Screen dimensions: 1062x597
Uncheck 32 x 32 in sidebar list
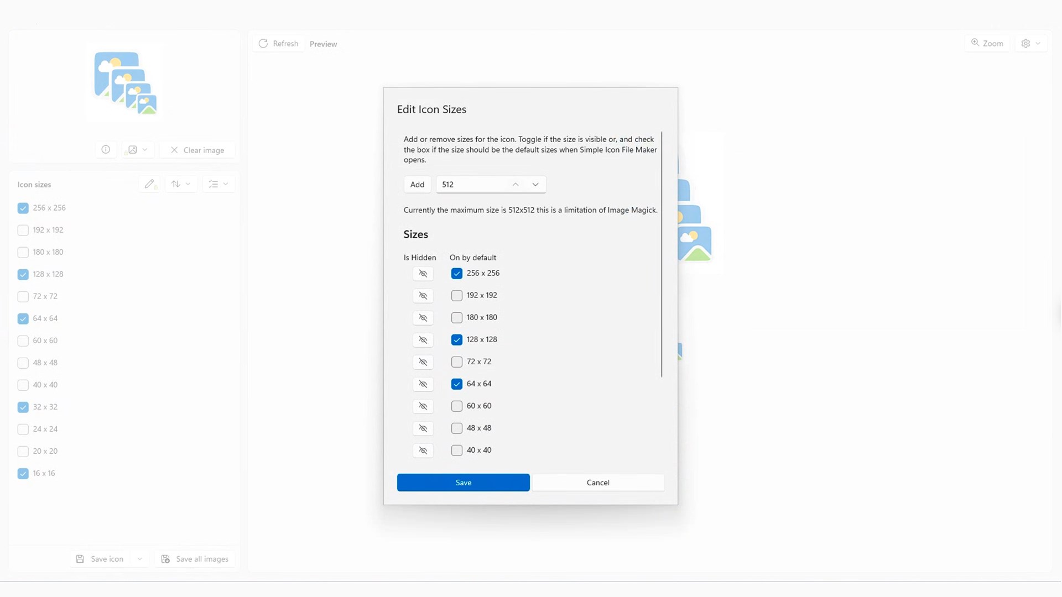[23, 407]
